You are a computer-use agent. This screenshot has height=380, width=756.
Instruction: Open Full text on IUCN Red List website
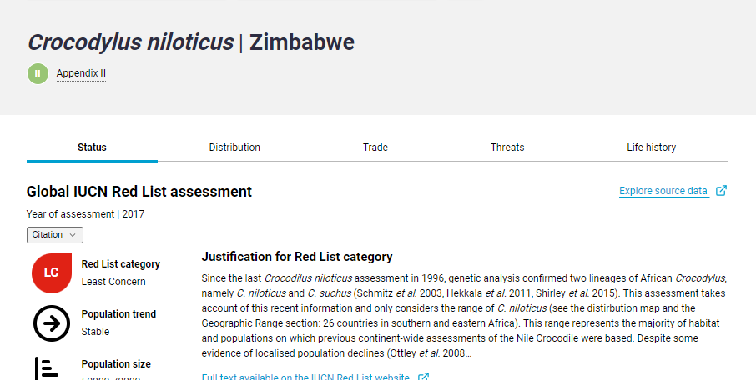point(305,377)
